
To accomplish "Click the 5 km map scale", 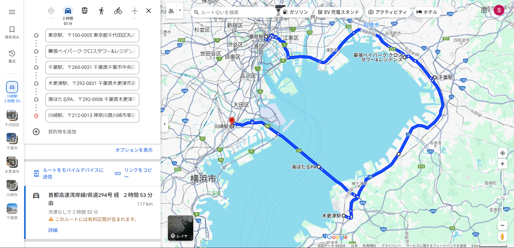I will pos(489,246).
